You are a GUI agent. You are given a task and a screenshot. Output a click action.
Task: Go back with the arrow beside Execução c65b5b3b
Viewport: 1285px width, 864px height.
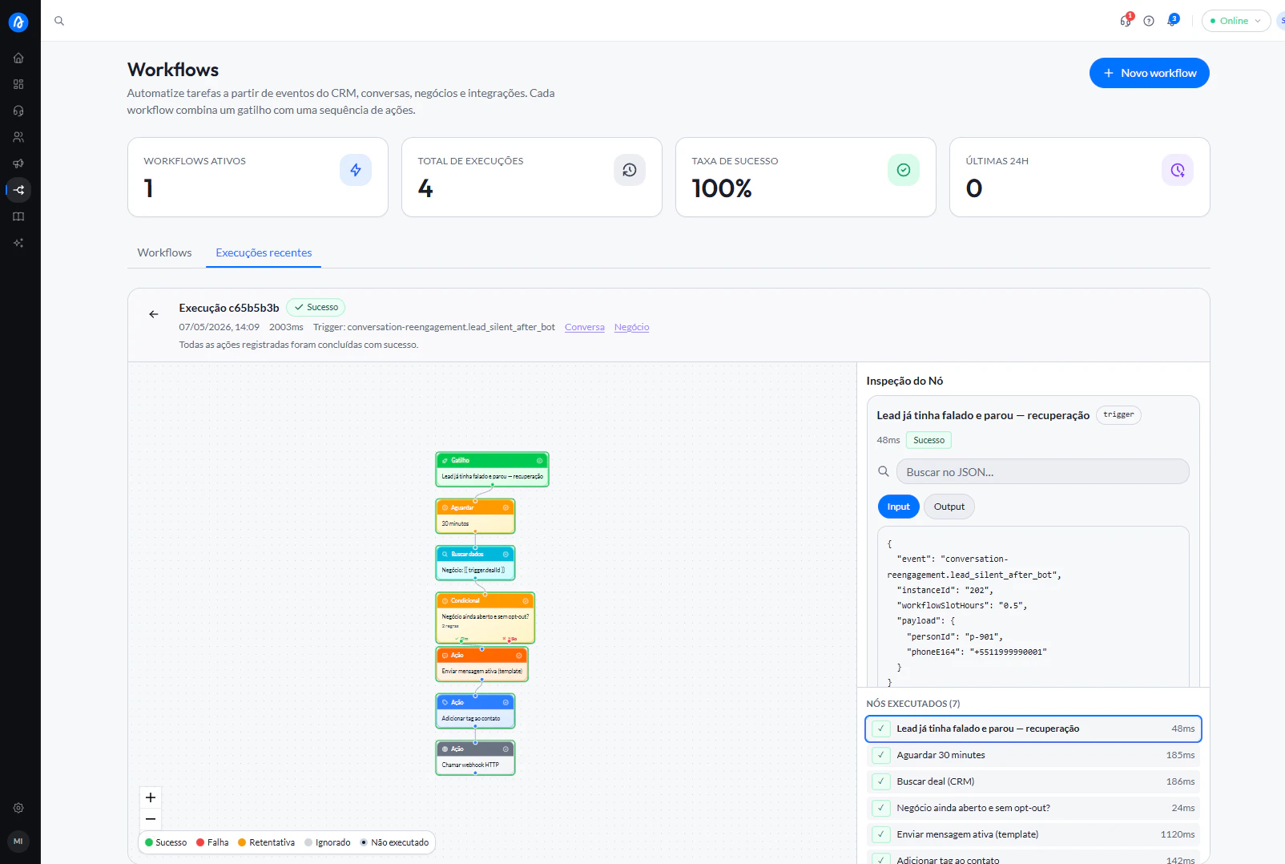[154, 314]
